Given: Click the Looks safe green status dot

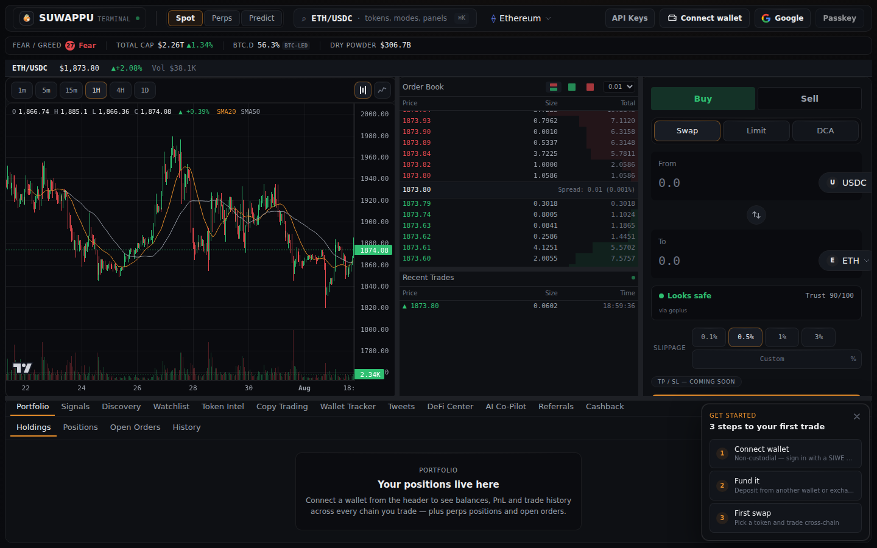Looking at the screenshot, I should tap(661, 296).
